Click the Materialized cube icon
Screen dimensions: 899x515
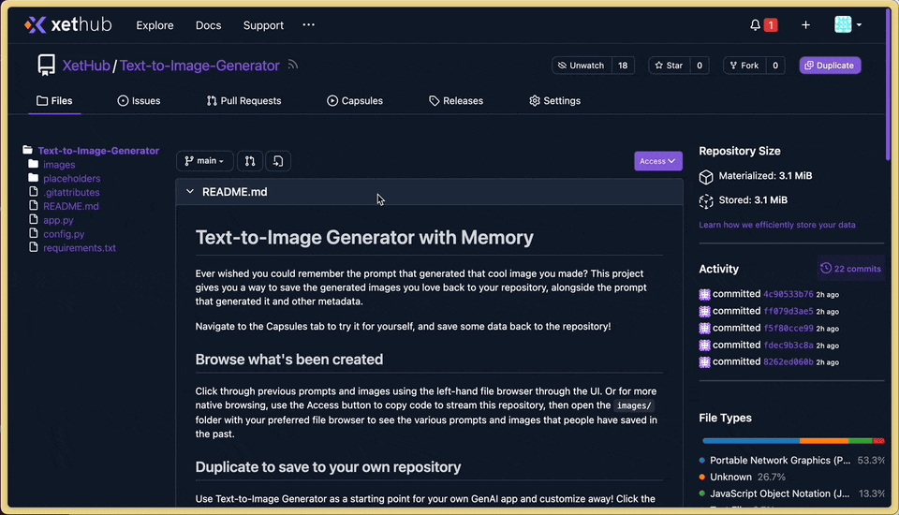click(706, 177)
